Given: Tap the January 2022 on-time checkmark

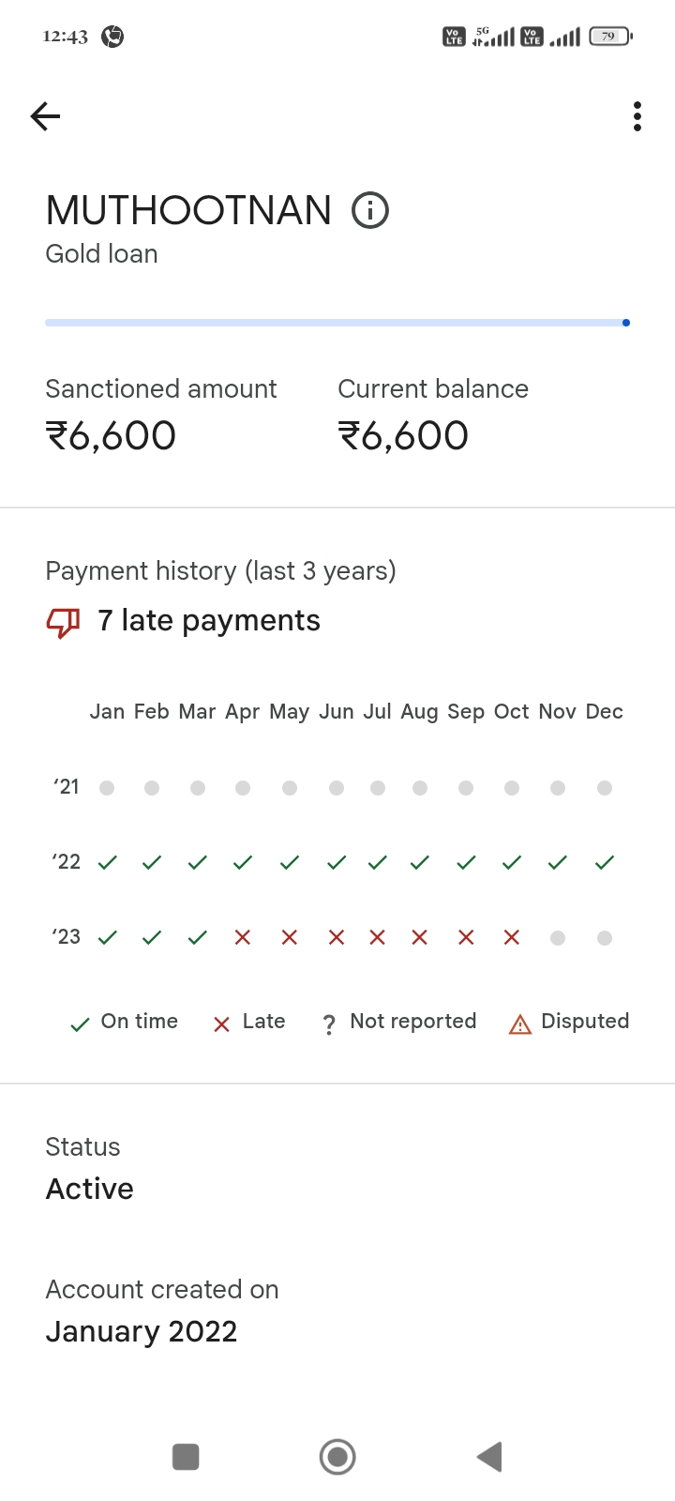Looking at the screenshot, I should pos(108,862).
